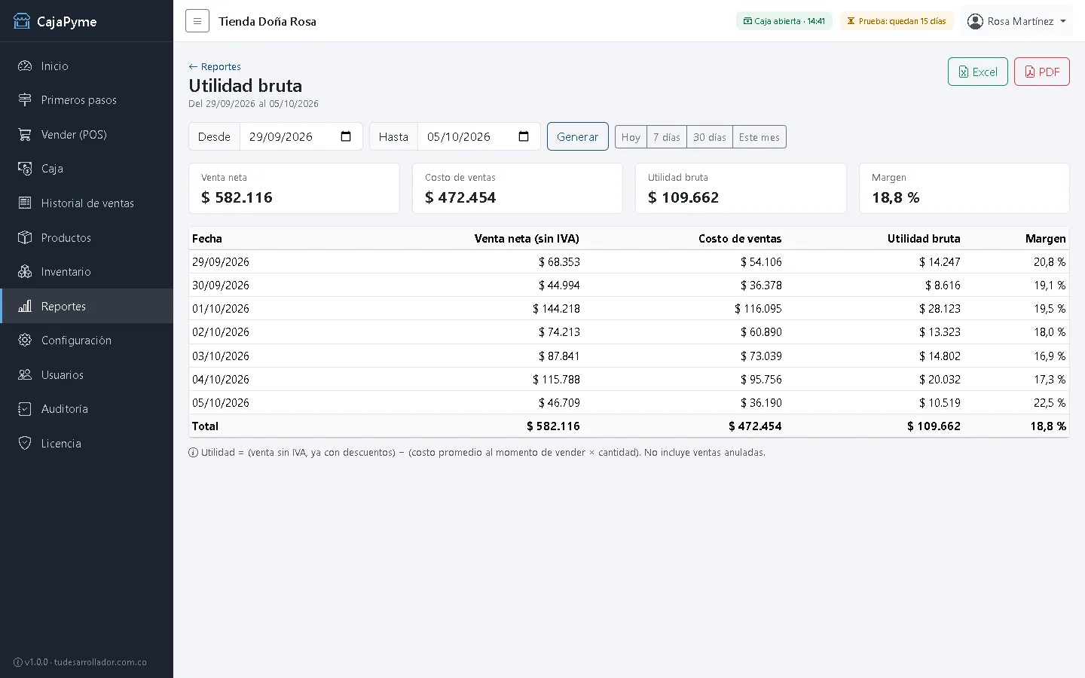Export report with Excel button
The image size is (1085, 678).
pos(977,72)
